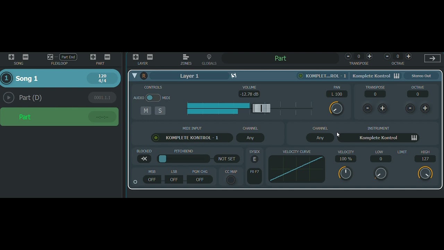The image size is (444, 250).
Task: Remove layer with minus icon above LAYER
Action: (x=150, y=57)
